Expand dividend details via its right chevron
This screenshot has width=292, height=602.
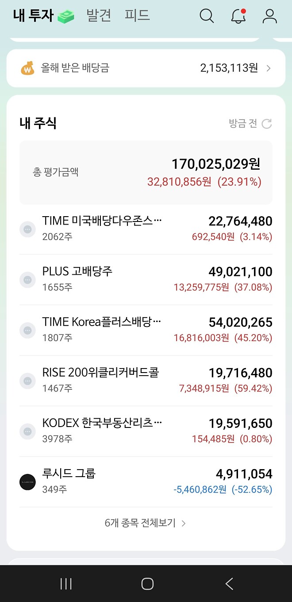pos(268,68)
